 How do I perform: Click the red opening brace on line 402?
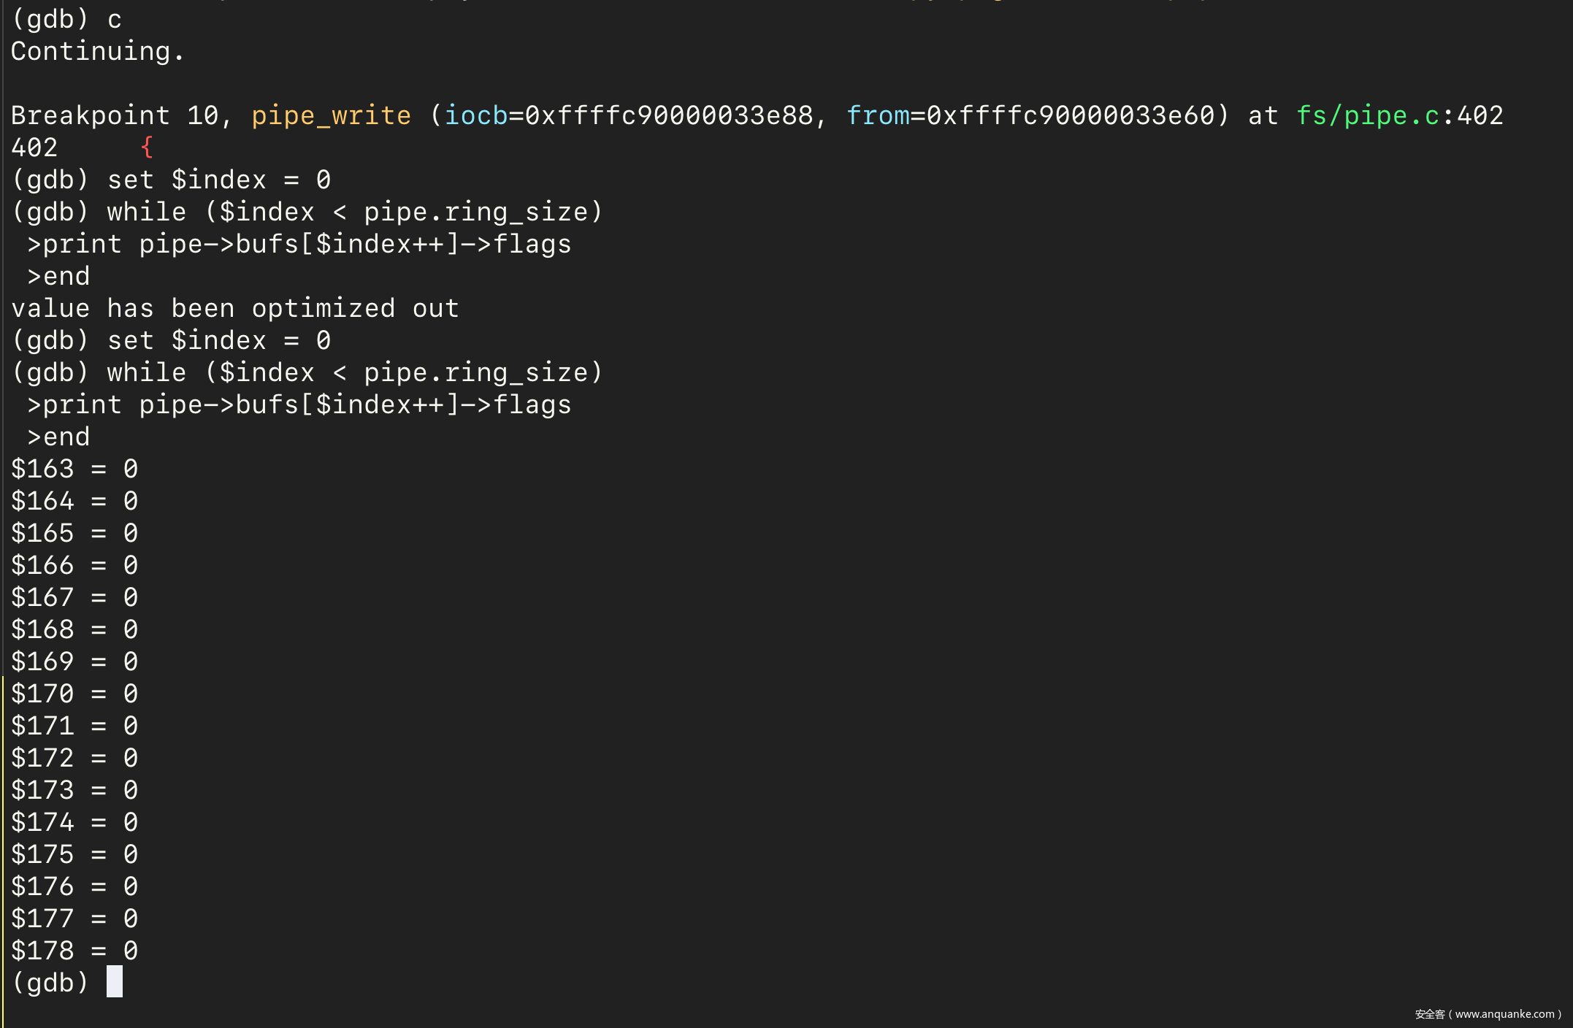(x=147, y=147)
